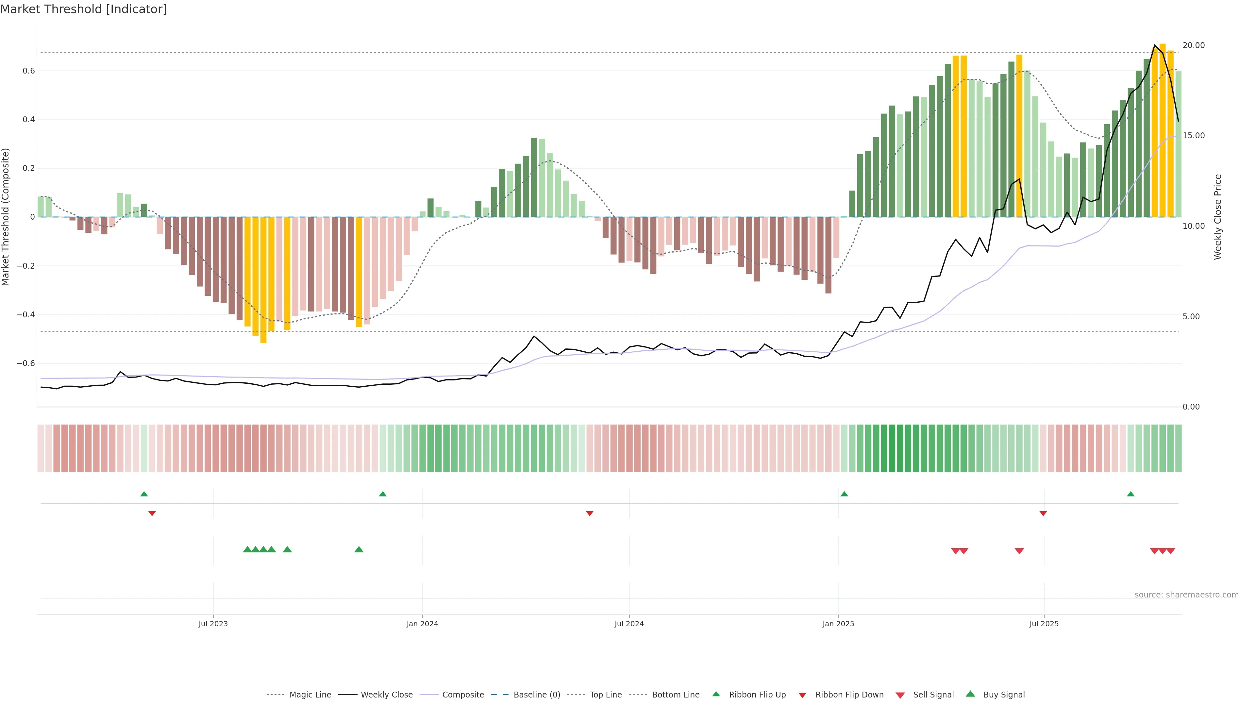This screenshot has height=706, width=1255.
Task: Click the Ribbon Flip Down marker just before Jul 2025
Action: point(1043,513)
